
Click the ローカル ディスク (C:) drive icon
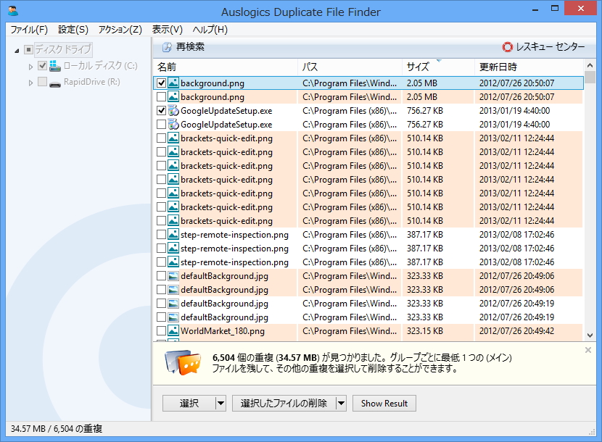pos(55,66)
